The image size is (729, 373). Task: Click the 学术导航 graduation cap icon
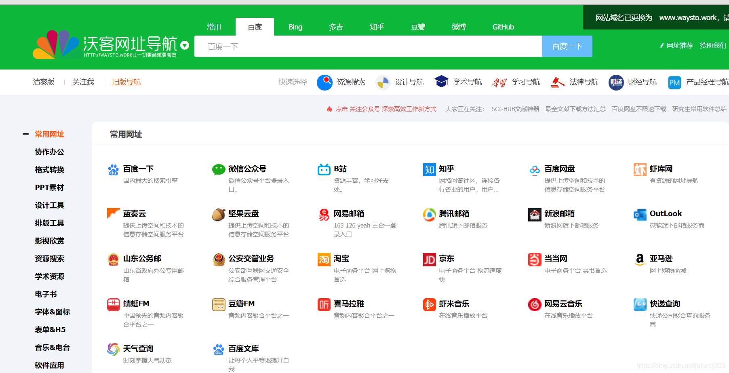pos(441,82)
